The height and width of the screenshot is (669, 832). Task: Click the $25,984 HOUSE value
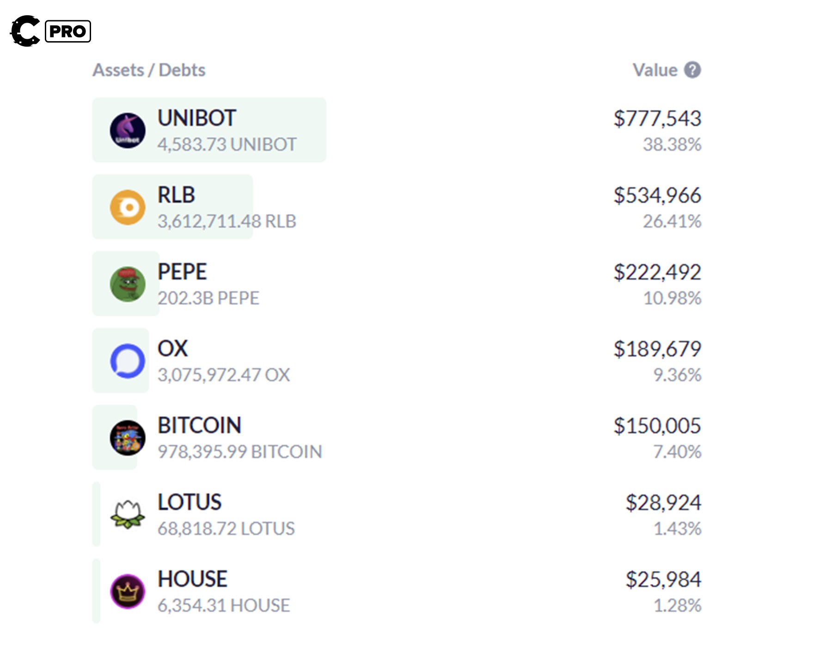[x=663, y=579]
